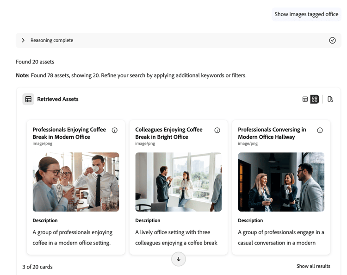Screen dimensions: 347x275
Task: Show info for Professionals Enjoying Coffee Break card
Action: pos(114,130)
